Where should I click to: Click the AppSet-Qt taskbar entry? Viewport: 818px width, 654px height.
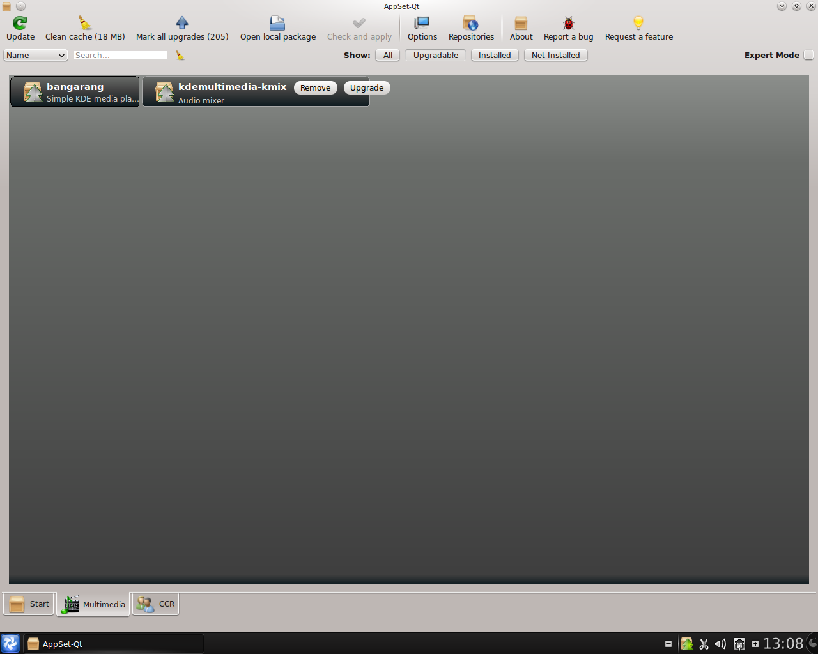114,644
